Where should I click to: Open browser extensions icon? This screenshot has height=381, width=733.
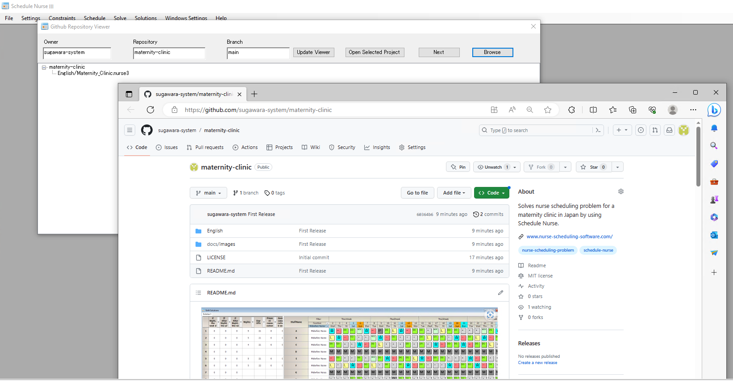pyautogui.click(x=571, y=110)
